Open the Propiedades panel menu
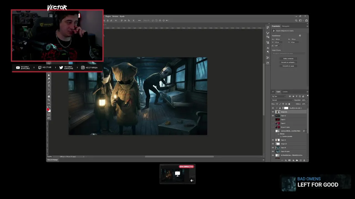 pos(307,26)
